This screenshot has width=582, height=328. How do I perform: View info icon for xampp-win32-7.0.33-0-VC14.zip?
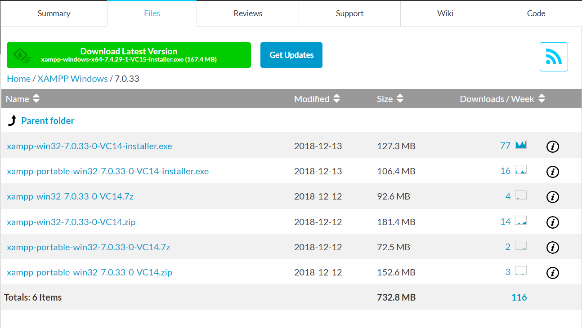click(x=552, y=222)
